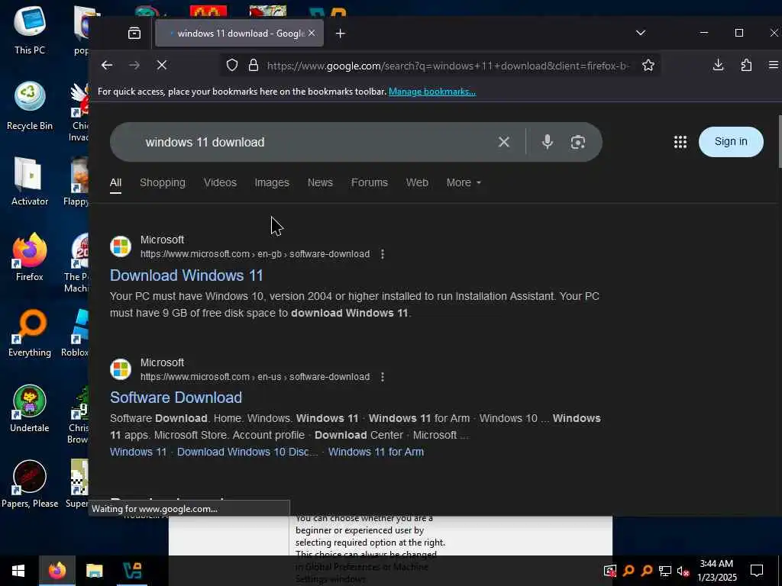
Task: Open File Explorer from taskbar
Action: [x=94, y=571]
